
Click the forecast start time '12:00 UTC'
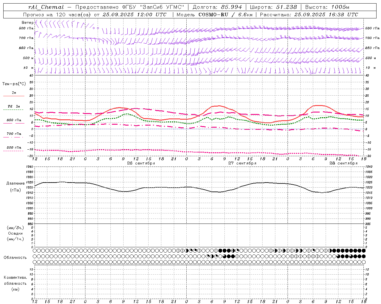click(x=152, y=15)
